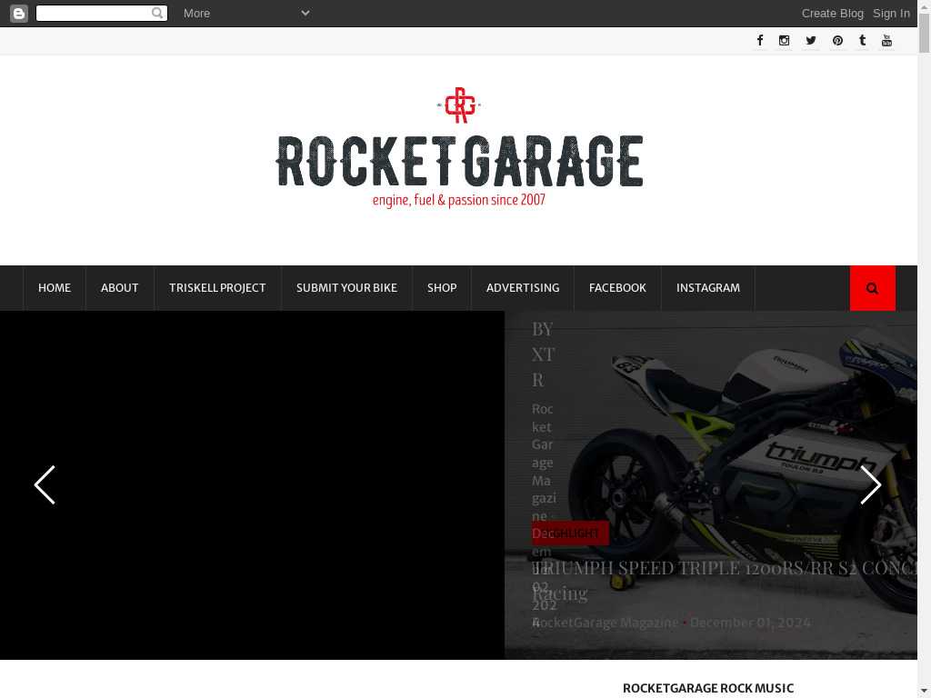Viewport: 931px width, 698px height.
Task: Show previous slide with left arrow
Action: [45, 485]
